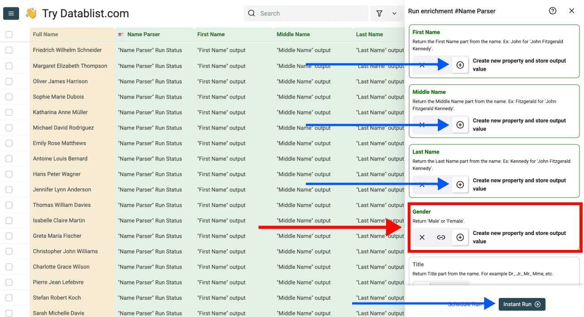Remove the Last Name mapping with the X icon
Screen dimensions: 584x317
click(x=422, y=184)
